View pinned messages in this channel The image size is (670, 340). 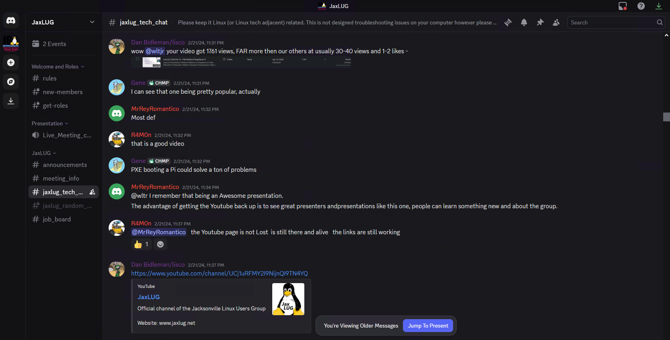(540, 22)
